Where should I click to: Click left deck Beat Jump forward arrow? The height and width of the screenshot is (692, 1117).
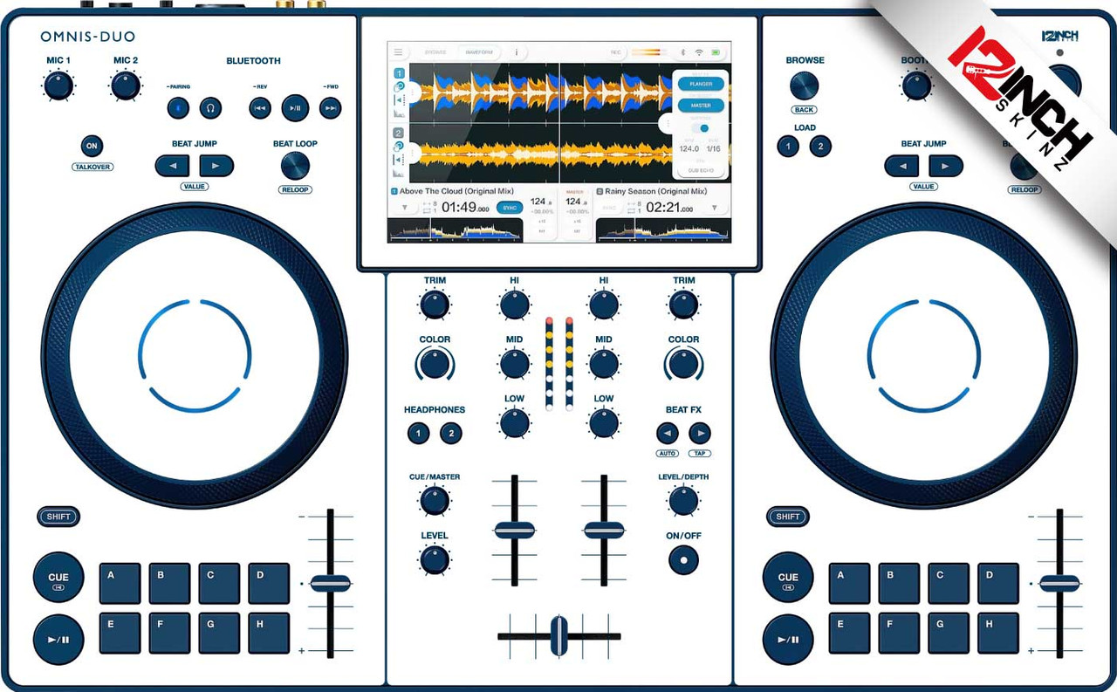(x=216, y=166)
